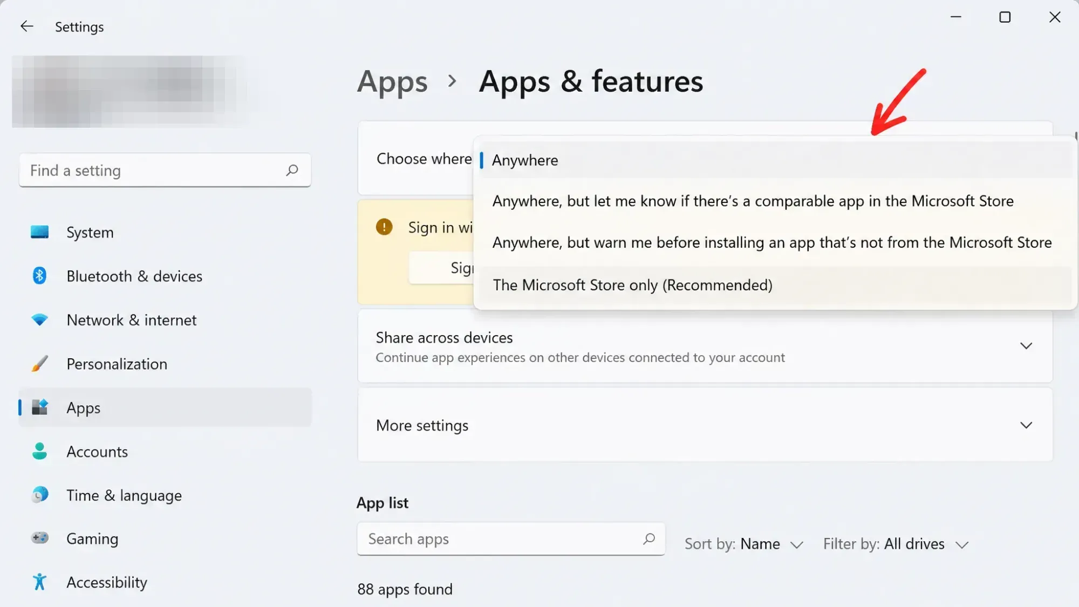Open Personalization settings
Screen dimensions: 1079x607
[x=165, y=364]
